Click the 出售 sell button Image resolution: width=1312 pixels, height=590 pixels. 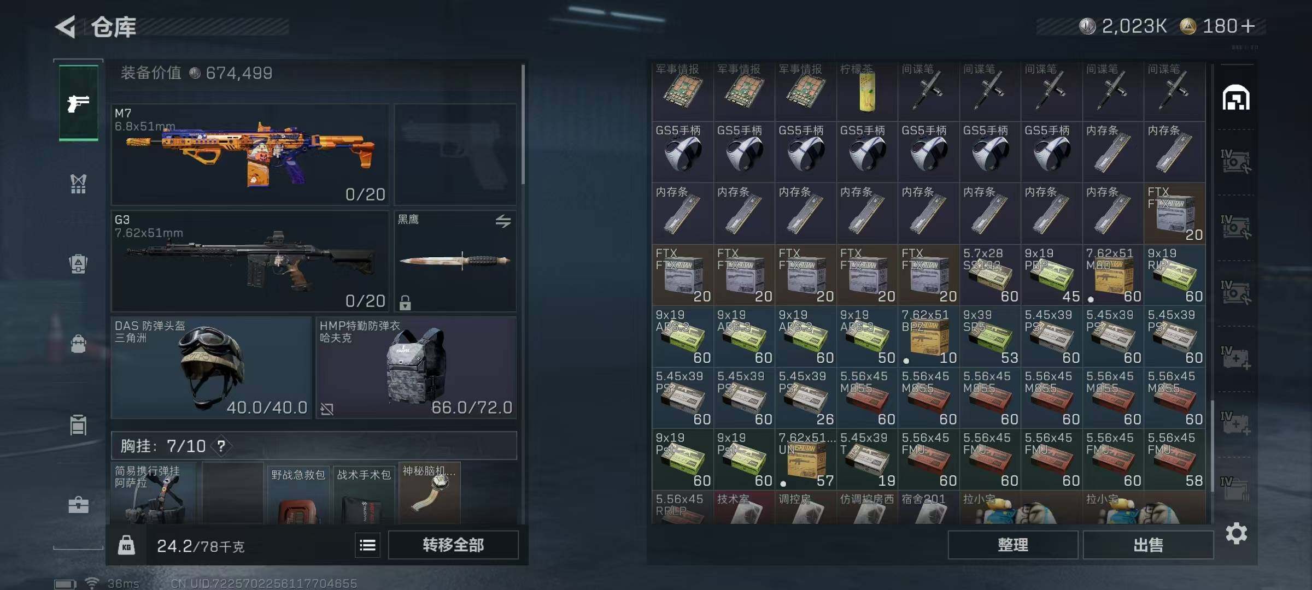tap(1148, 545)
